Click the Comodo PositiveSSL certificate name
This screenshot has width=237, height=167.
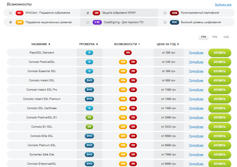pyautogui.click(x=42, y=62)
